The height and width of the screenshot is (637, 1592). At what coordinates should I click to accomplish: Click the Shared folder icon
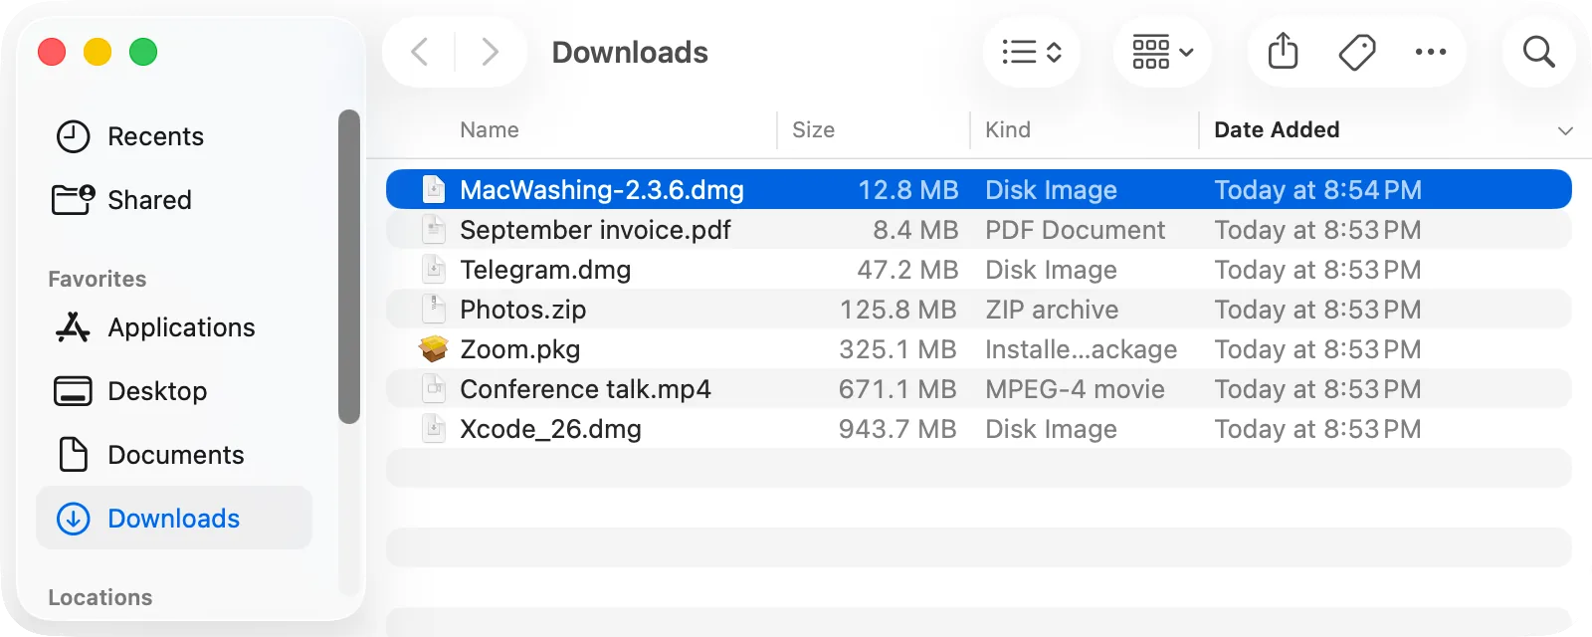click(x=73, y=199)
